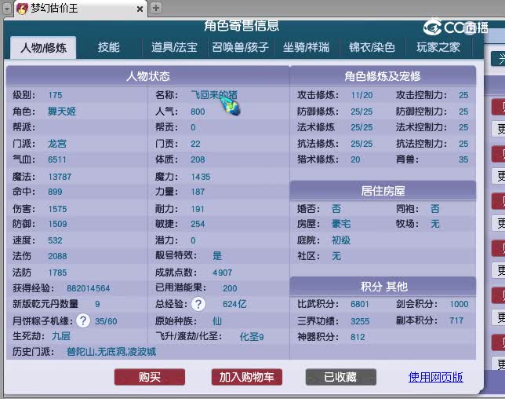The image size is (505, 399).
Task: Click the role value 舞天姬
Action: tap(62, 112)
